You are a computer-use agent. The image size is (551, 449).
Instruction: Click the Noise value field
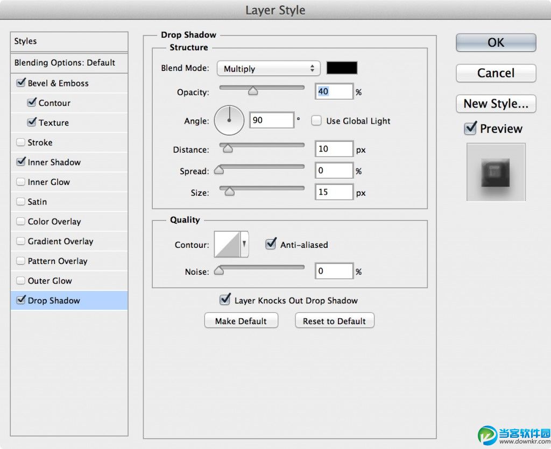[x=334, y=272]
